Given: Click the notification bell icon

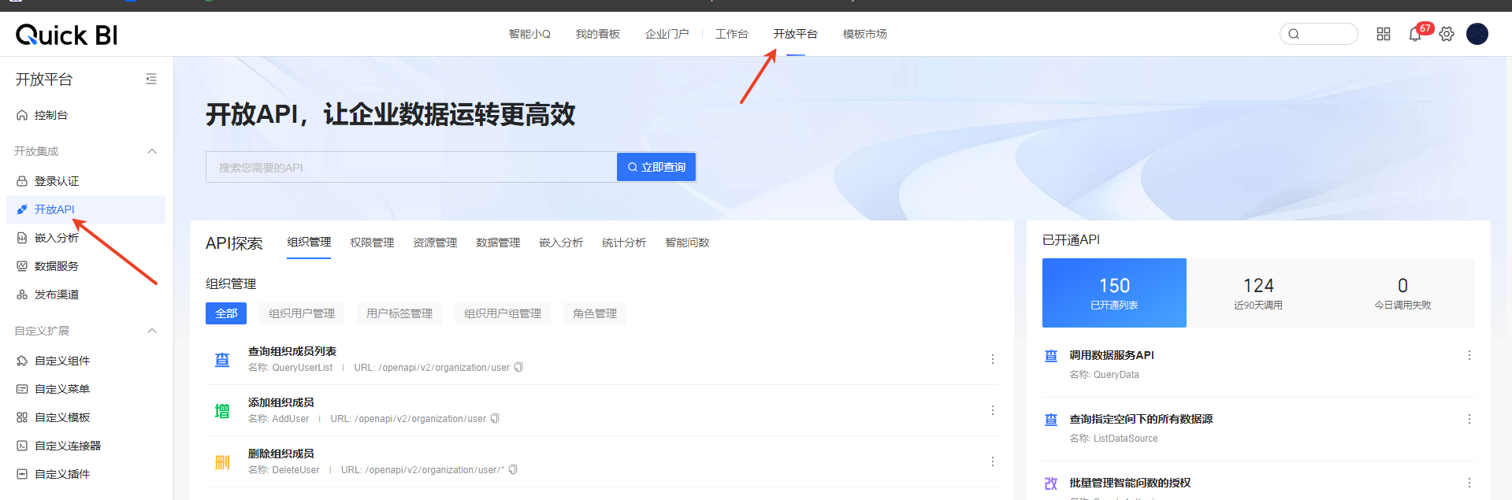Looking at the screenshot, I should coord(1414,35).
